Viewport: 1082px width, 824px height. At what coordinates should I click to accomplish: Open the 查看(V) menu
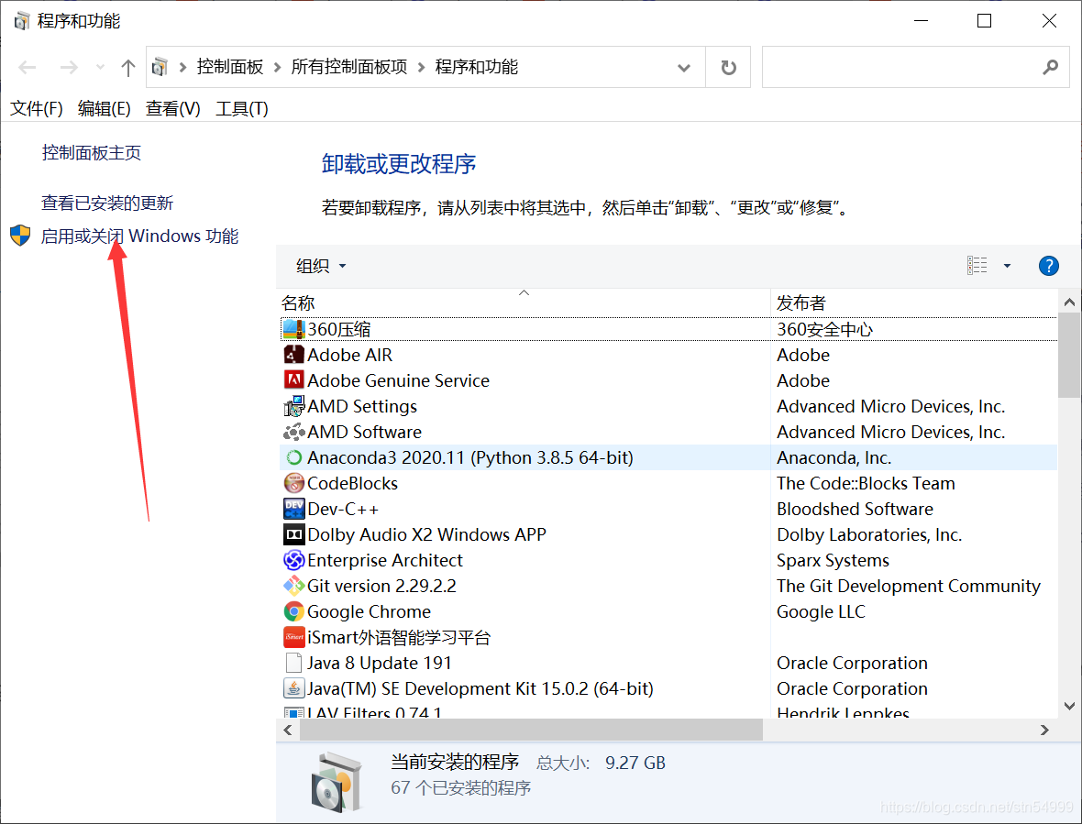pyautogui.click(x=172, y=108)
